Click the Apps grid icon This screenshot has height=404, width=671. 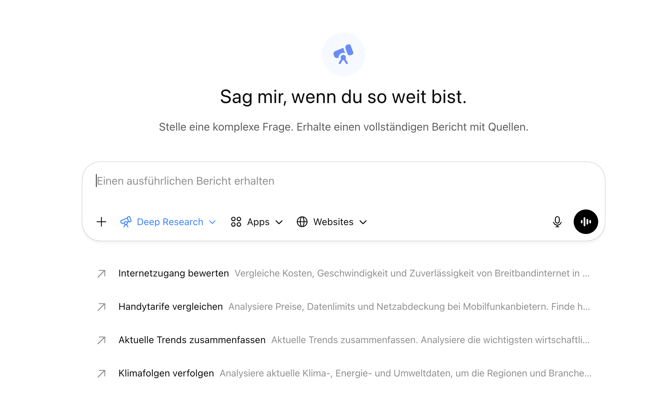click(236, 222)
